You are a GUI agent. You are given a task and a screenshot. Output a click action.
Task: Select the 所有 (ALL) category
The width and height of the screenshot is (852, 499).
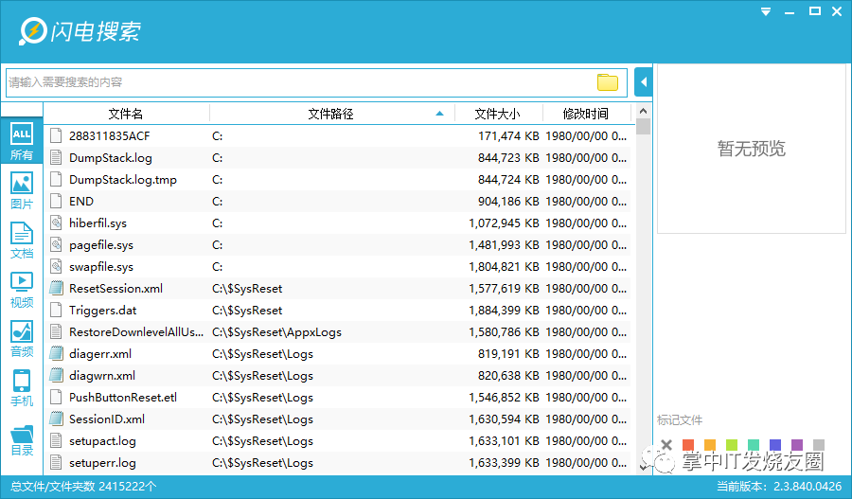pos(22,140)
